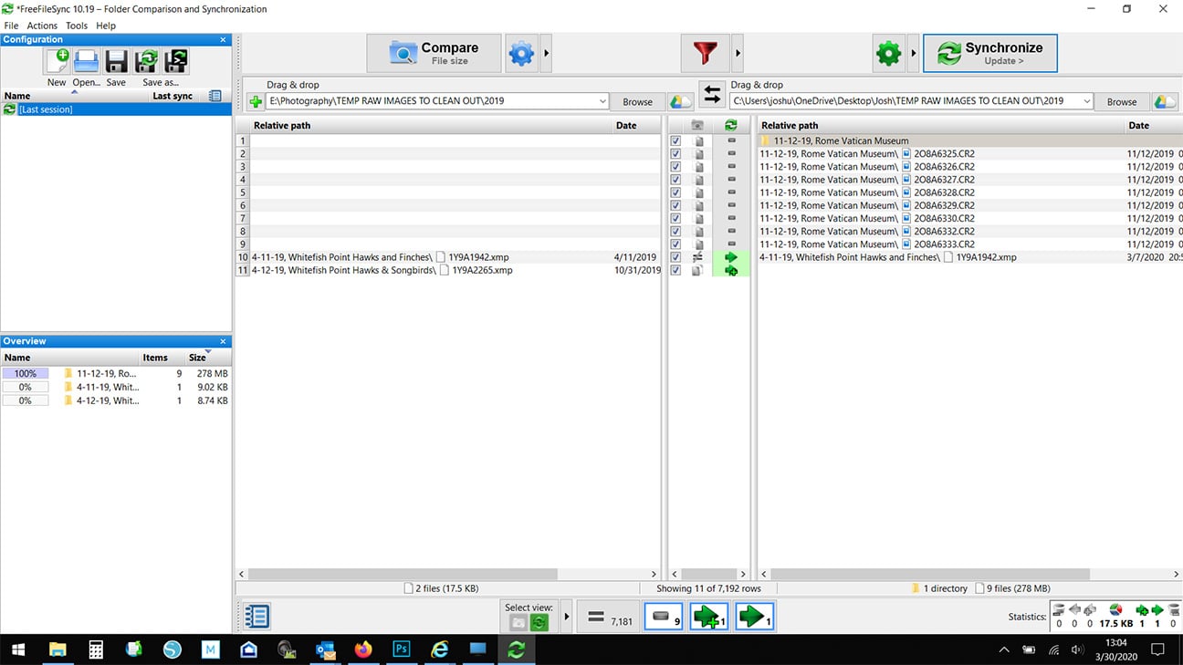
Task: Uncheck the checkbox for row 7
Action: (x=675, y=219)
